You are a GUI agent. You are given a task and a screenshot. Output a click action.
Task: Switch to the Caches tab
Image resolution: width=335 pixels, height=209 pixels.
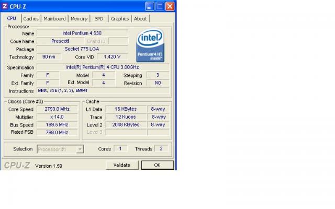click(31, 19)
